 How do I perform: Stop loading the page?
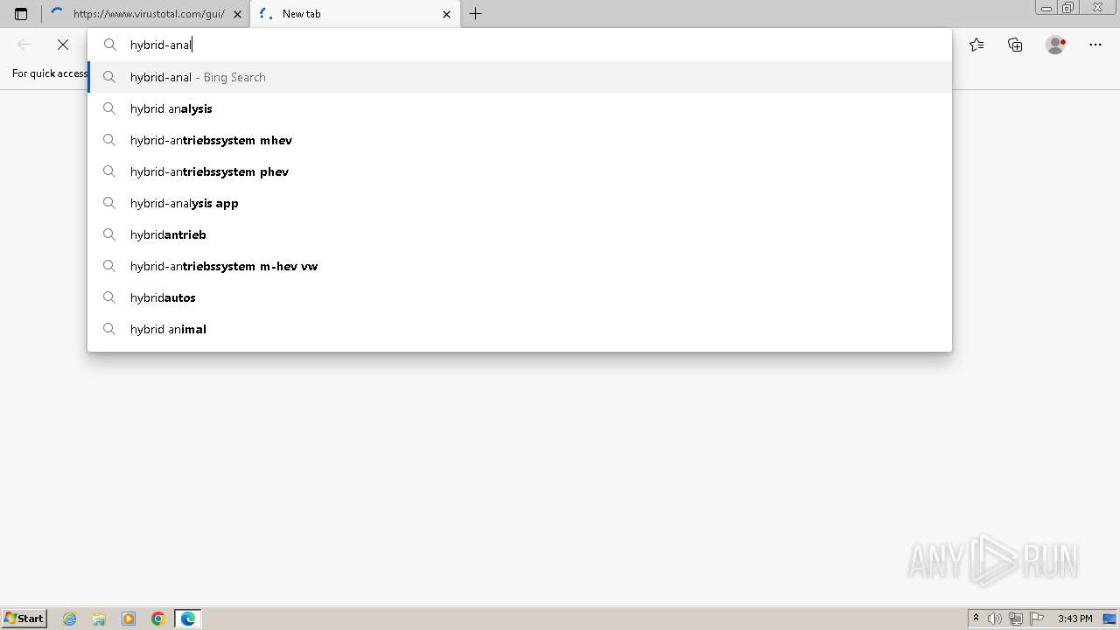[63, 45]
